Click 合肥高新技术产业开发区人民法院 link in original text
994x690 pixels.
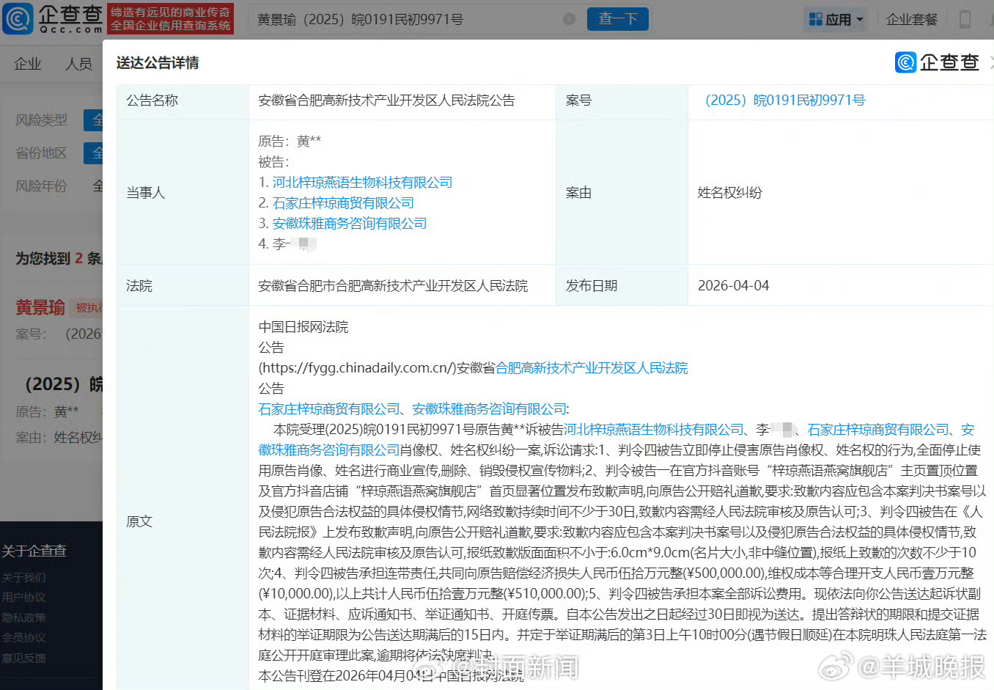point(592,368)
